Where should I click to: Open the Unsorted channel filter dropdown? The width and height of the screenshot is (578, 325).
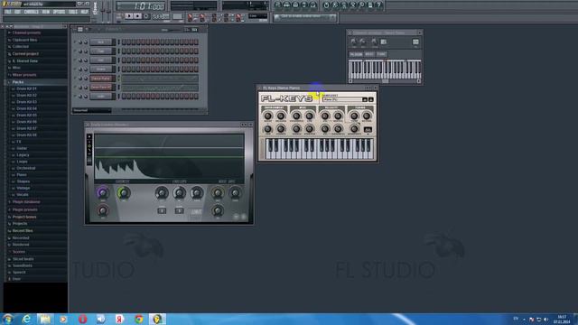pyautogui.click(x=92, y=110)
